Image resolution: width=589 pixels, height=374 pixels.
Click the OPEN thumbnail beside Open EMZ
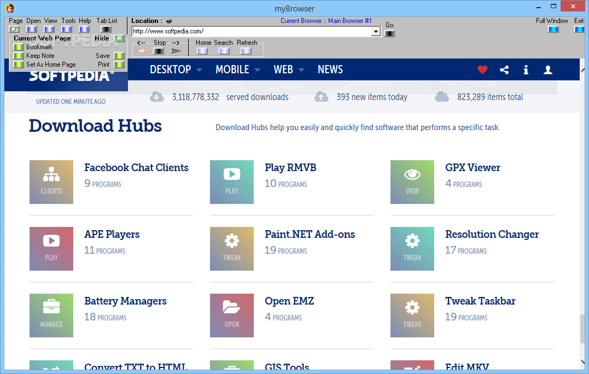232,315
